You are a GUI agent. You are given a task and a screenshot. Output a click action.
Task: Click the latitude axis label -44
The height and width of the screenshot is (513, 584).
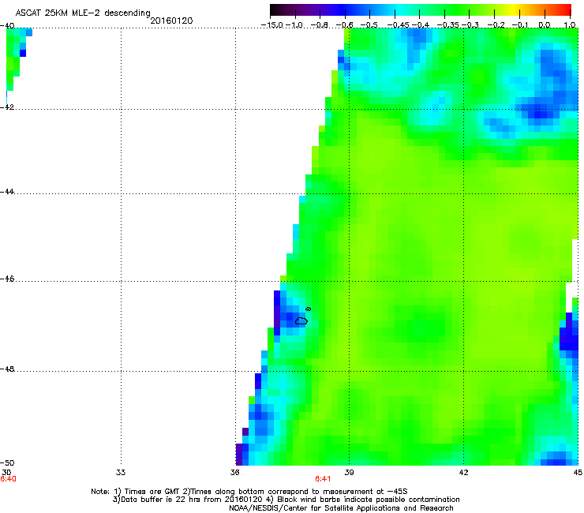tap(7, 192)
